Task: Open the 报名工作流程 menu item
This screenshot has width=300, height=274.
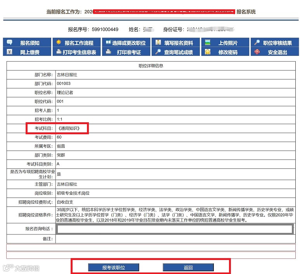Action: [76, 42]
